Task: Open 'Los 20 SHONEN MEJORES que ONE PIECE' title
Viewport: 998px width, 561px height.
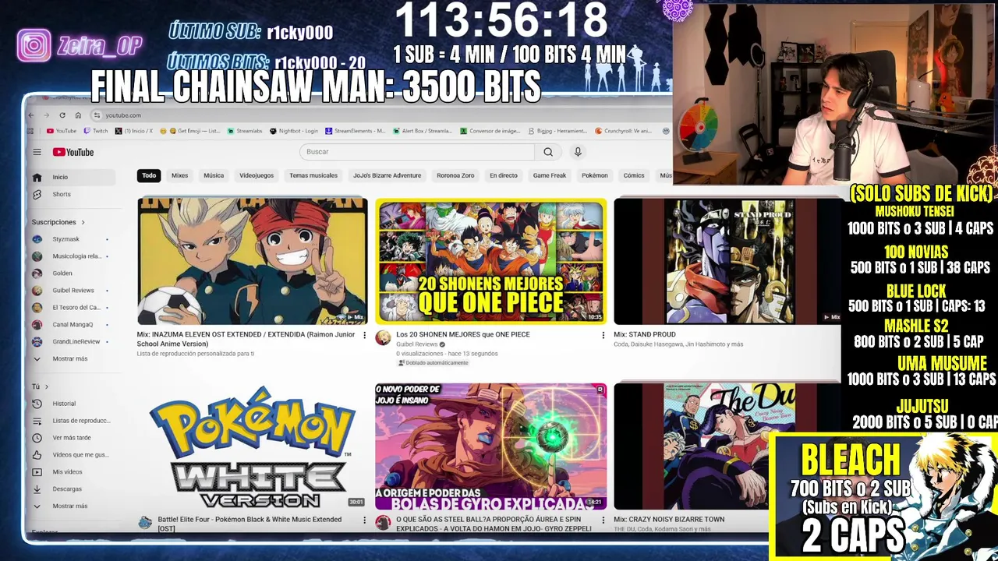Action: pos(462,334)
